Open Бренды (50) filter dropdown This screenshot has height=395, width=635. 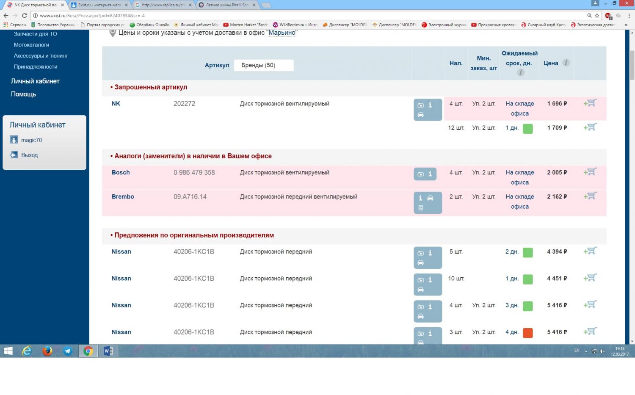click(x=264, y=65)
